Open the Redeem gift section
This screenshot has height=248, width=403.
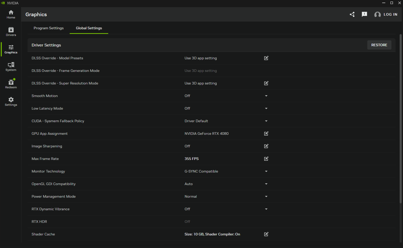(x=11, y=84)
